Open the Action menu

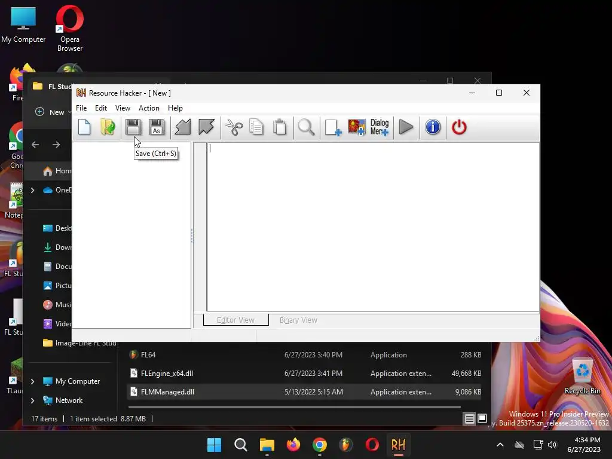pyautogui.click(x=149, y=108)
